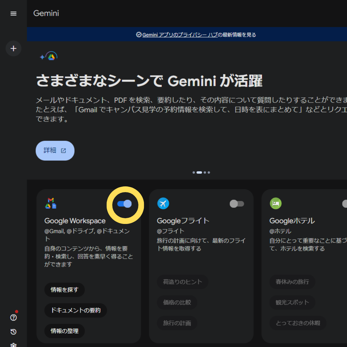Viewport: 347px width, 347px height.
Task: Select the 情報の整理 chip
Action: pos(64,331)
